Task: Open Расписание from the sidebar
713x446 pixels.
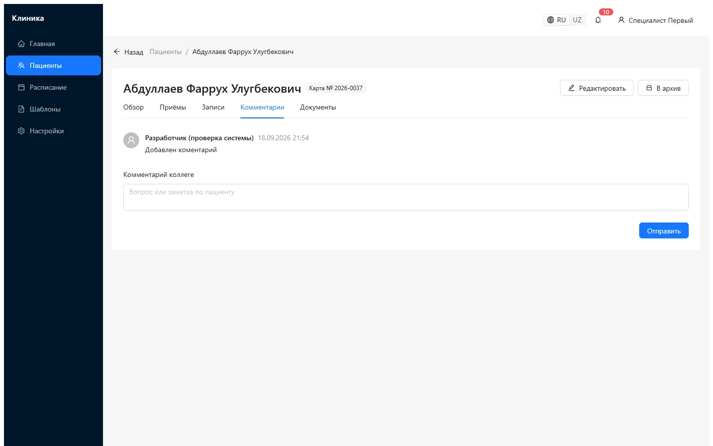Action: pos(53,87)
